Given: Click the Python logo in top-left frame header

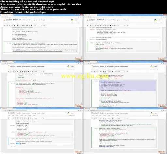Looking at the screenshot, I should 72,20.
